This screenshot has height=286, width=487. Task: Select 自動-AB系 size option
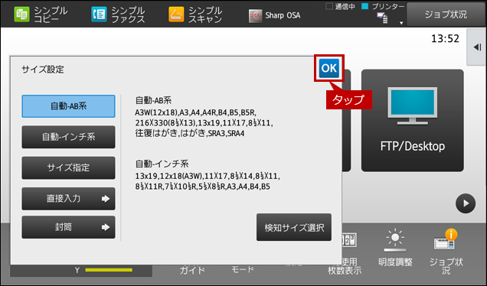68,106
